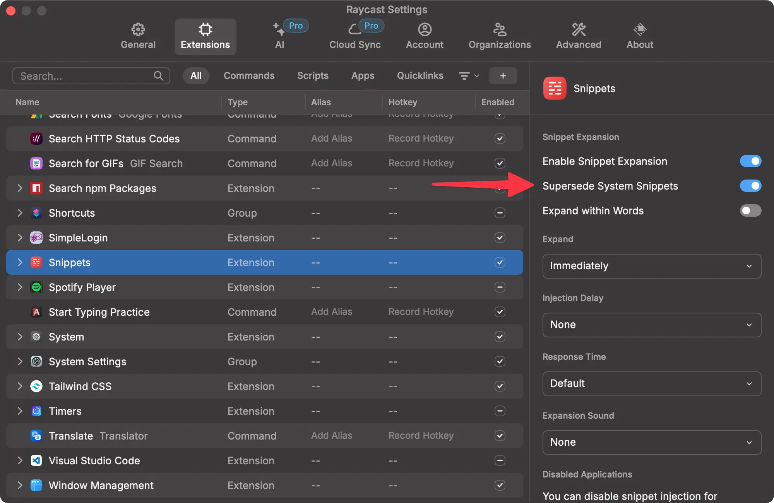Click the Tailwind CSS icon

pos(36,386)
